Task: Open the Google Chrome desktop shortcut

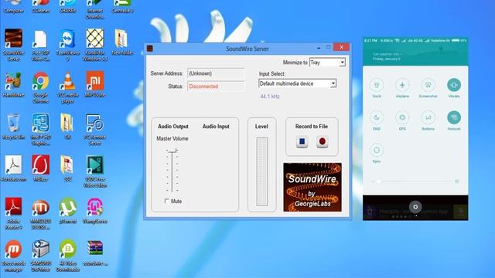Action: click(40, 87)
